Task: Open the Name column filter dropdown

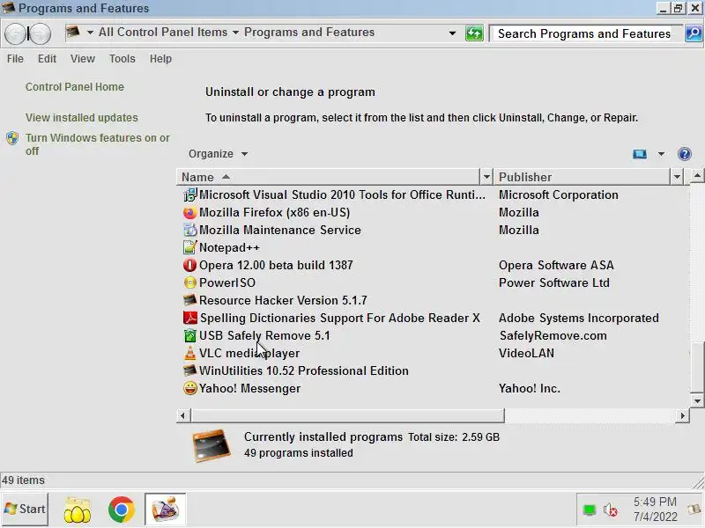Action: 486,177
